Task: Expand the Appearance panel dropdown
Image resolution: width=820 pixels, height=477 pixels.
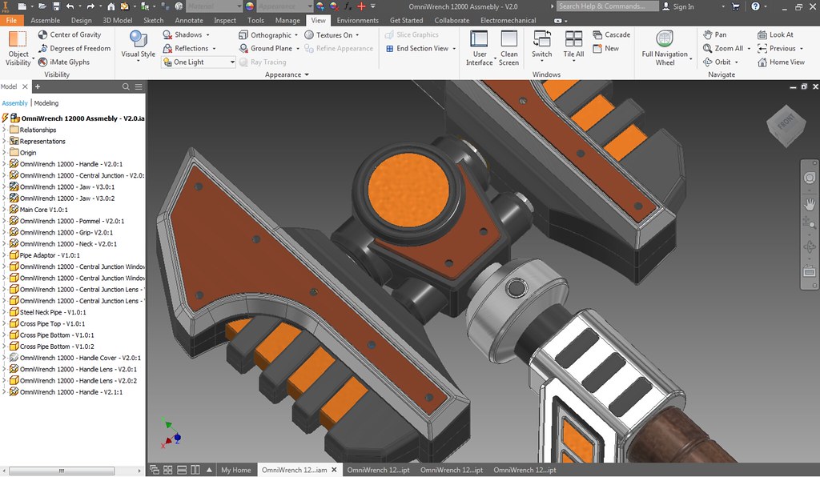Action: click(x=287, y=74)
